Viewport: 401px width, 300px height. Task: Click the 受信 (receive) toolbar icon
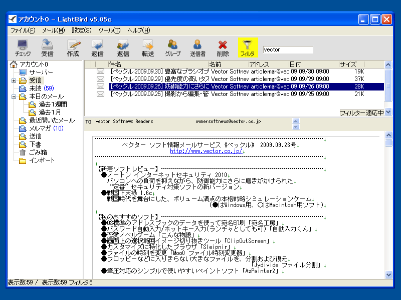pos(47,47)
